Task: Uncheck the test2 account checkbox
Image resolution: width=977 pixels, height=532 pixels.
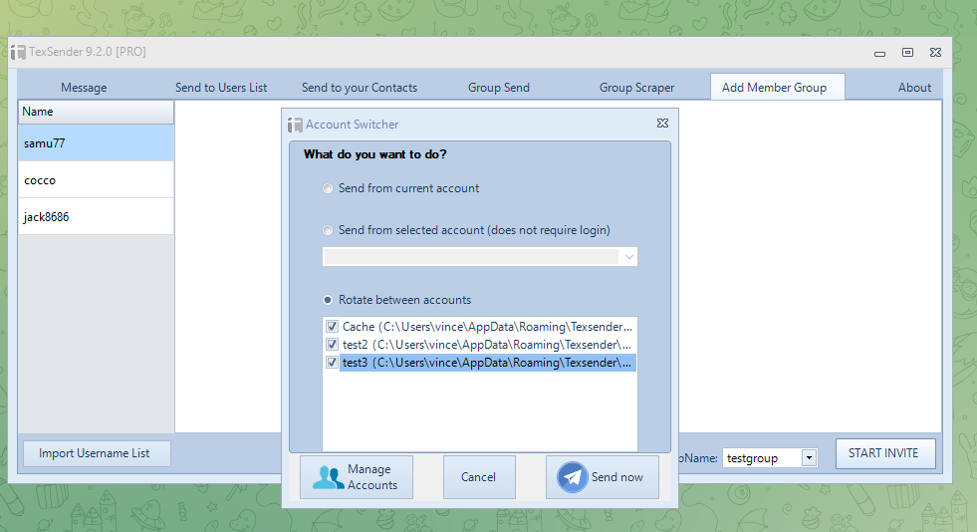Action: [x=332, y=345]
